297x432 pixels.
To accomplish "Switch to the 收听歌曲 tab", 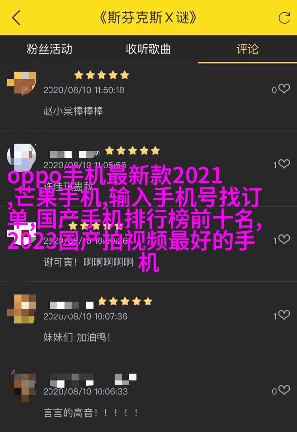I will click(148, 49).
